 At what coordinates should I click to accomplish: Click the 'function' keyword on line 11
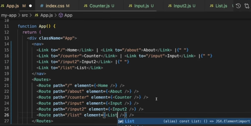coord(27,26)
